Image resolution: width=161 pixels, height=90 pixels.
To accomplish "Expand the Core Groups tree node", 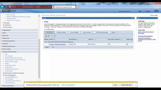I will 4,27.
